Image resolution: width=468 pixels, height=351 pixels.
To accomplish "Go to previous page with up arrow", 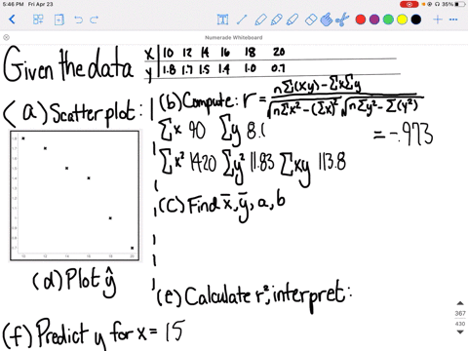I will tap(460, 303).
